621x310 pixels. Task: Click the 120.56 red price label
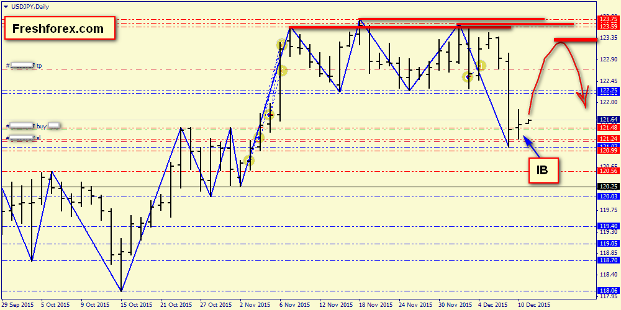609,171
